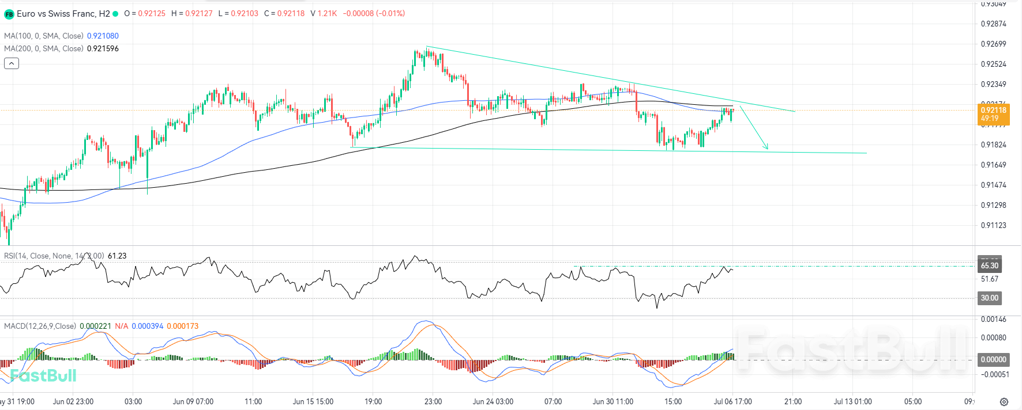Click the MA(100, 0, SMA, Close) legend

click(x=44, y=36)
